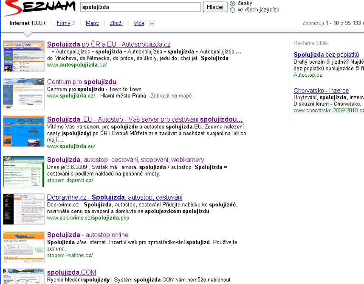This screenshot has height=284, width=364.
Task: Open the Chorvatsko - inzerce ad link
Action: pyautogui.click(x=321, y=91)
